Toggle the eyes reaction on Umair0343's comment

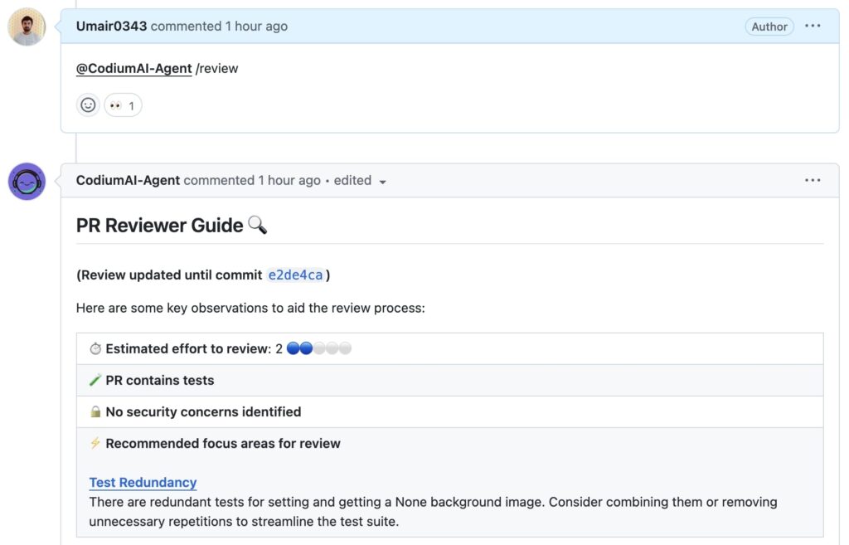pyautogui.click(x=123, y=105)
